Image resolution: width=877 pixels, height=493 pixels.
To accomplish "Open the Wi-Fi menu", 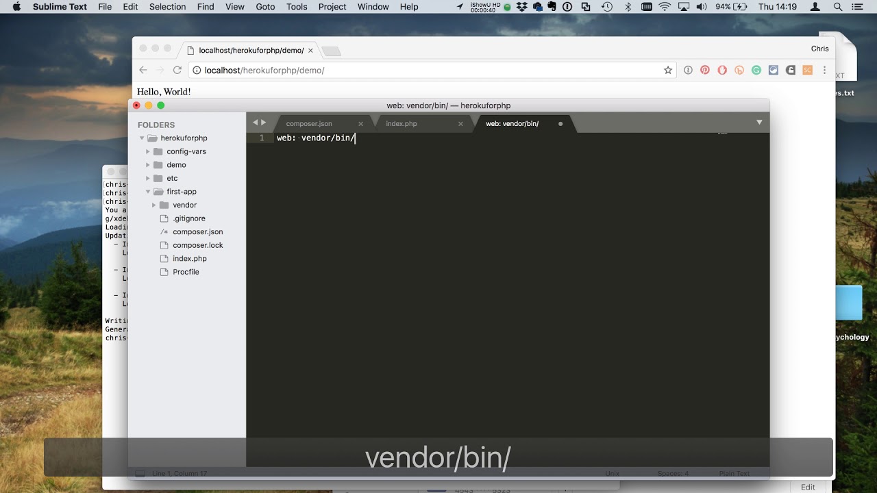I will (665, 7).
